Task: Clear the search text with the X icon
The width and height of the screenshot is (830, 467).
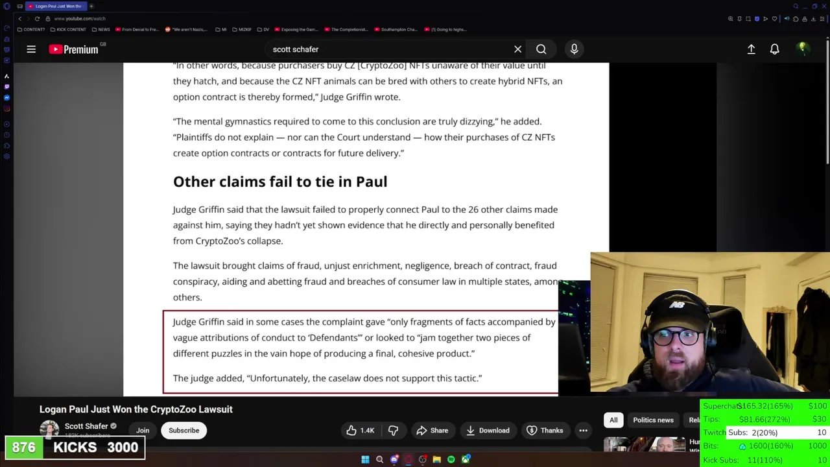Action: click(517, 49)
